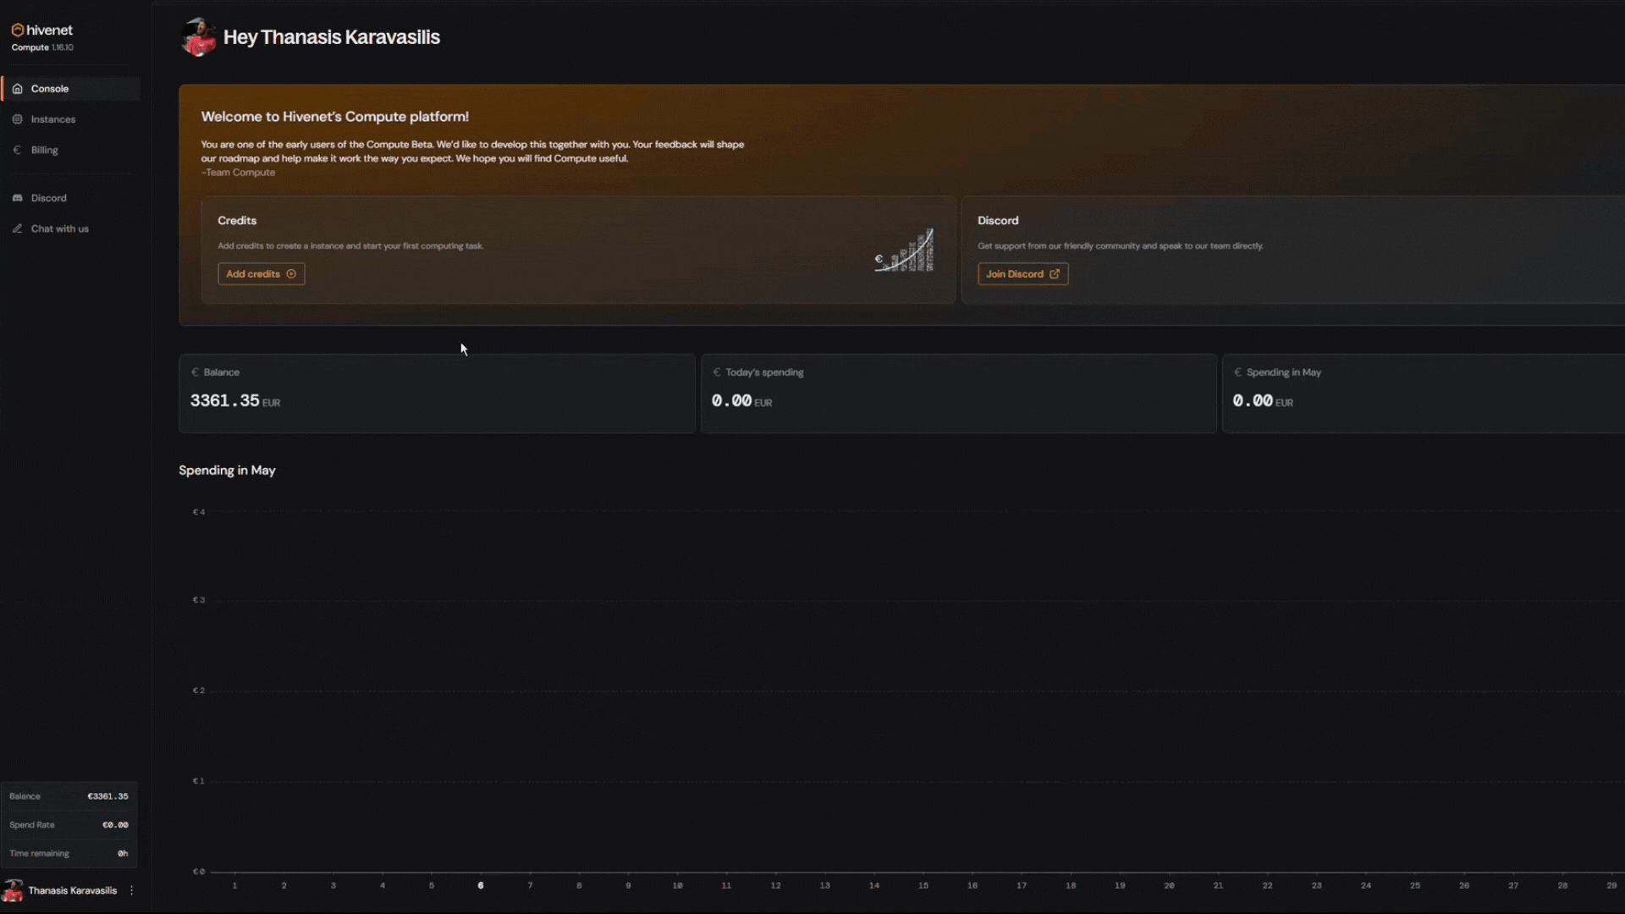
Task: Click the Chat with us pencil icon
Action: [x=17, y=228]
